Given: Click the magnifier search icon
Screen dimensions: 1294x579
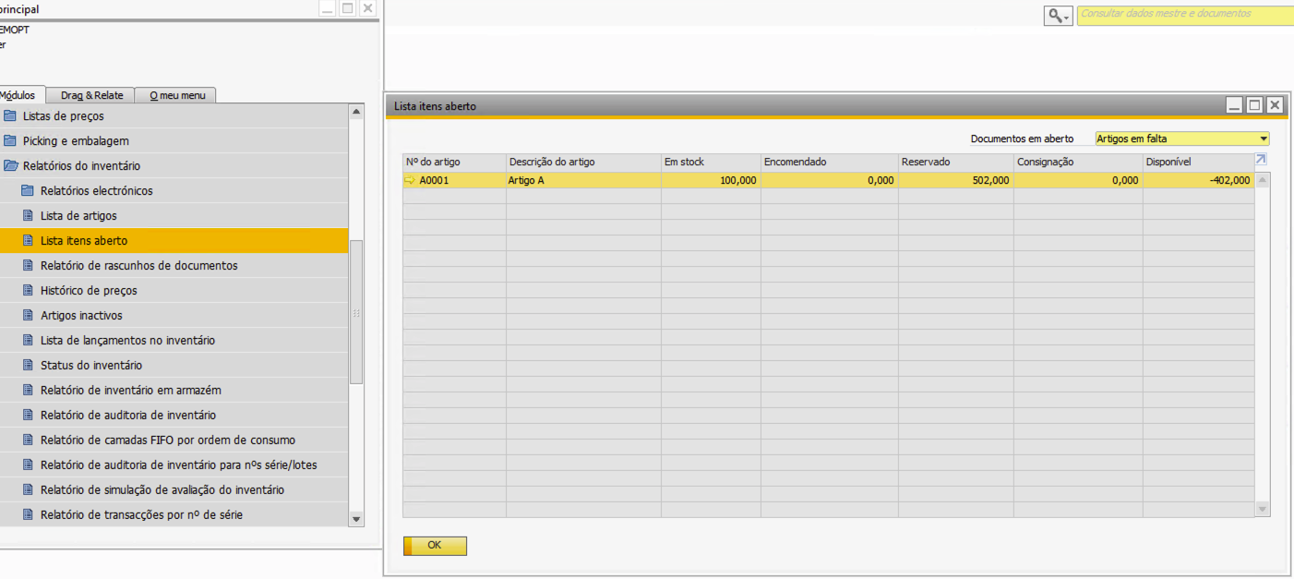Looking at the screenshot, I should (1054, 16).
